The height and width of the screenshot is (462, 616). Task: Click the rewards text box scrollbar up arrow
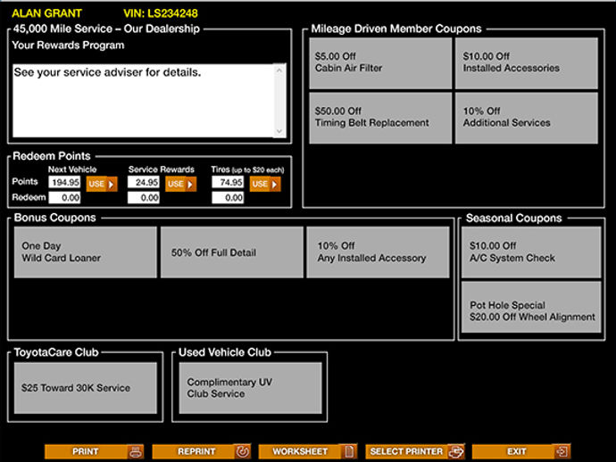point(279,70)
